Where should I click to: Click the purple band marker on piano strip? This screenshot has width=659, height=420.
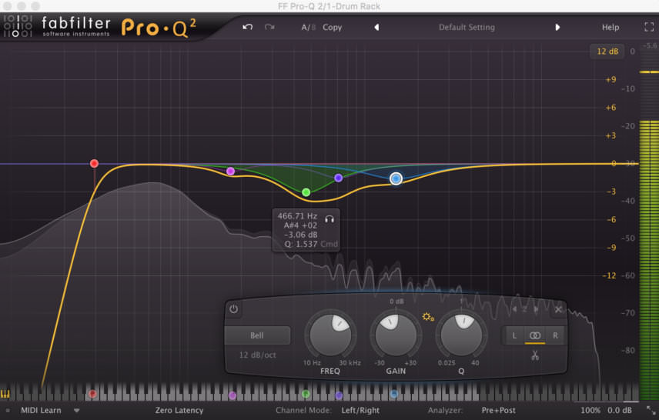(340, 395)
